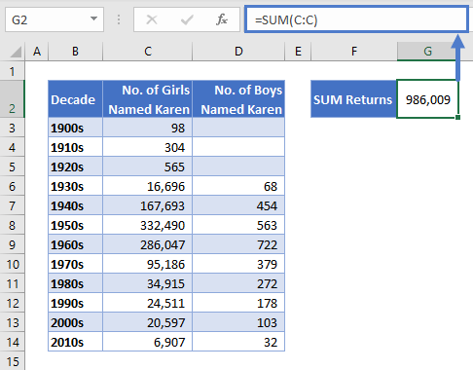Select the 1980s cell
Viewport: 473px width, 370px height.
(x=75, y=283)
